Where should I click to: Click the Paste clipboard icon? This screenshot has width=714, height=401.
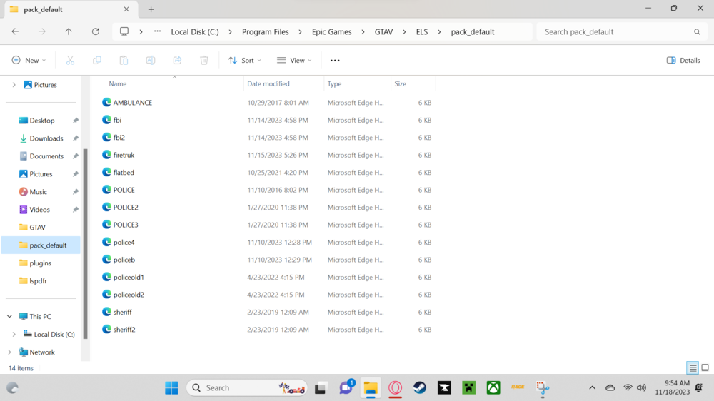click(124, 60)
